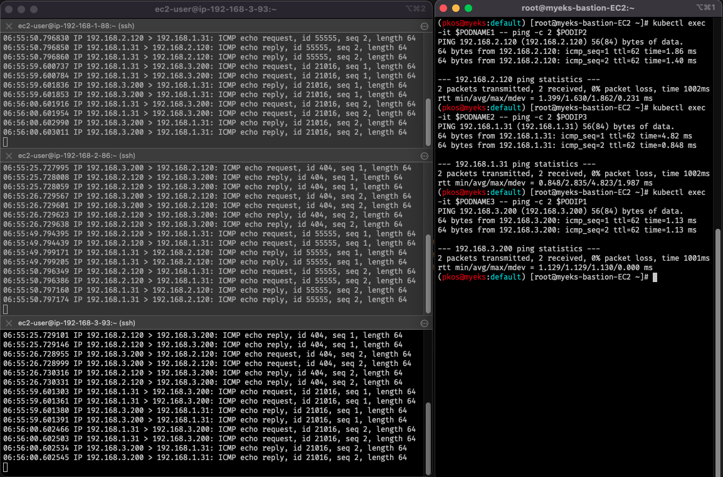The height and width of the screenshot is (477, 723).
Task: Click the log line timestamped 06:55:25.728008
Action: point(203,177)
